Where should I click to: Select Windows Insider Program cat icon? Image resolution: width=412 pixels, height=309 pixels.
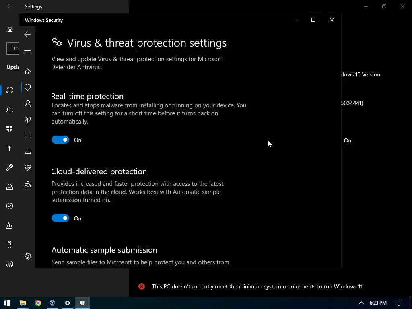coord(10,264)
